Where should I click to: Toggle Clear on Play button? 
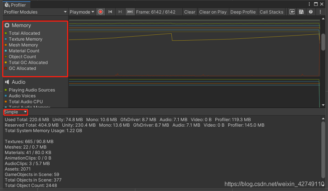click(213, 12)
